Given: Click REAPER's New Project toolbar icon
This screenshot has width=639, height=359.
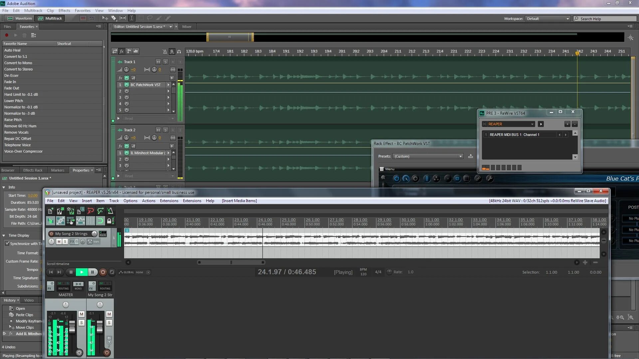Looking at the screenshot, I should tap(50, 211).
